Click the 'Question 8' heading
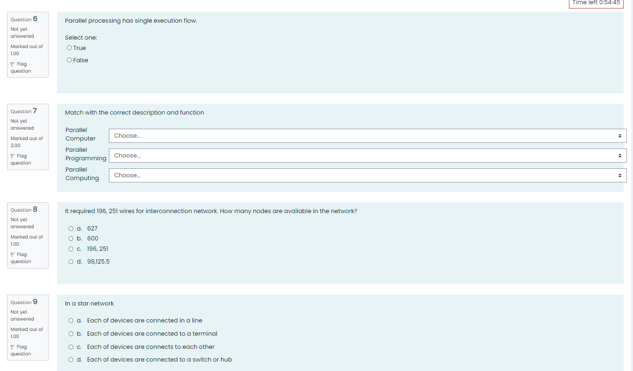 pyautogui.click(x=24, y=209)
